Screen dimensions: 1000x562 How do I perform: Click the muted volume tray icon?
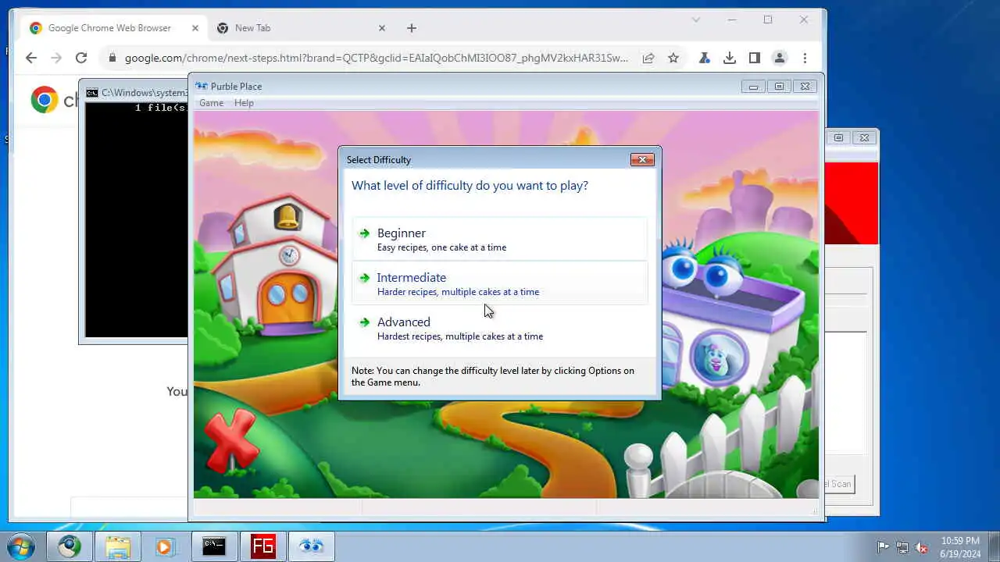[922, 547]
